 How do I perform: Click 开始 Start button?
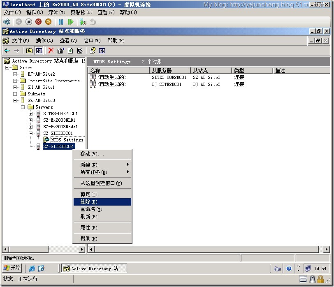click(x=12, y=268)
